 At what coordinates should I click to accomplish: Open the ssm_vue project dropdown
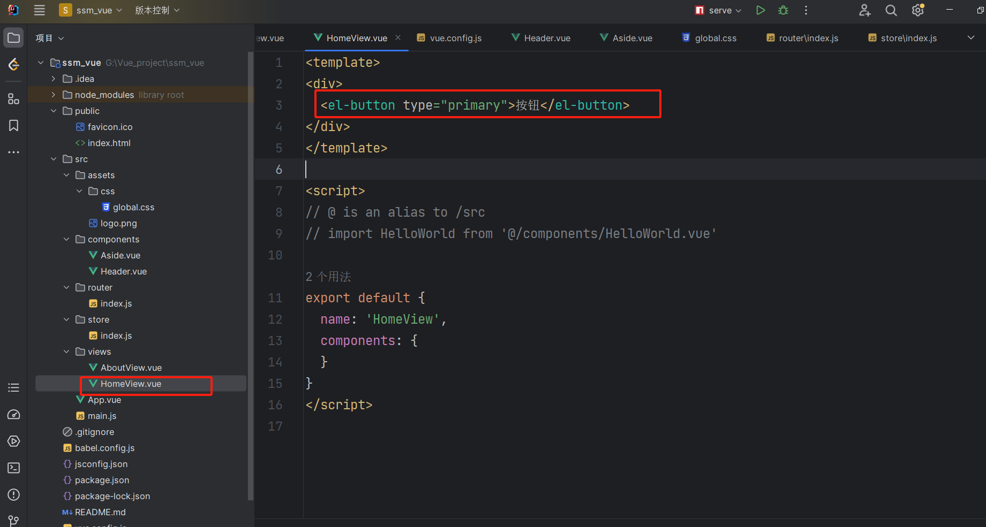click(x=91, y=10)
